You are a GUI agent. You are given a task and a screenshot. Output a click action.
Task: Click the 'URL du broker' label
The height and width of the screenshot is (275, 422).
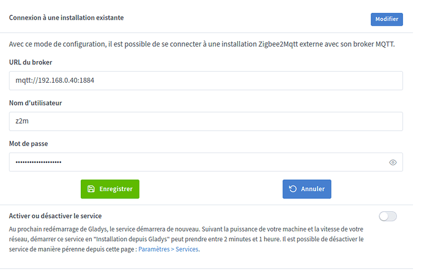31,62
